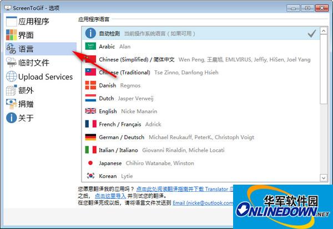
Task: Click the grid cube icon beside 额外
Action: [12, 90]
